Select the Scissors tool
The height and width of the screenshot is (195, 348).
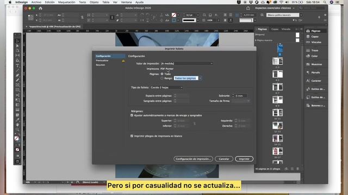coord(17,95)
